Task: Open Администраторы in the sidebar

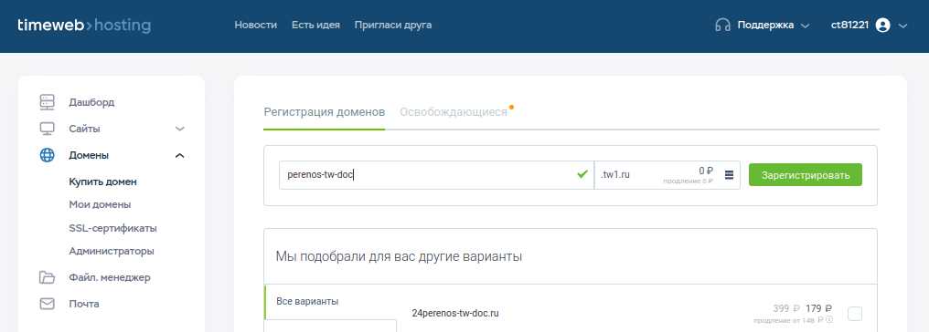Action: click(x=112, y=251)
